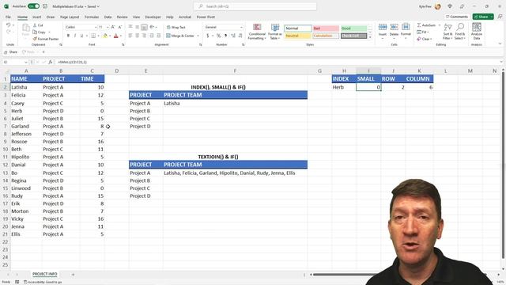The width and height of the screenshot is (506, 285).
Task: Select cell with Latisha under PROJECT TEAM
Action: [x=235, y=104]
